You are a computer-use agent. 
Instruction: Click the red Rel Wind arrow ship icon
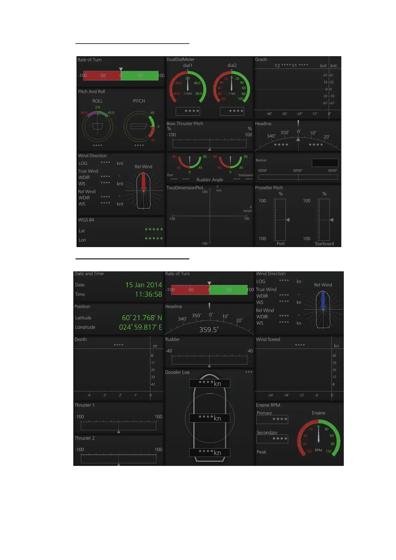pyautogui.click(x=143, y=191)
